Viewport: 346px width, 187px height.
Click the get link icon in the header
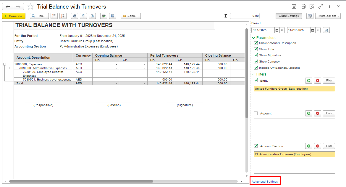(x=321, y=6)
